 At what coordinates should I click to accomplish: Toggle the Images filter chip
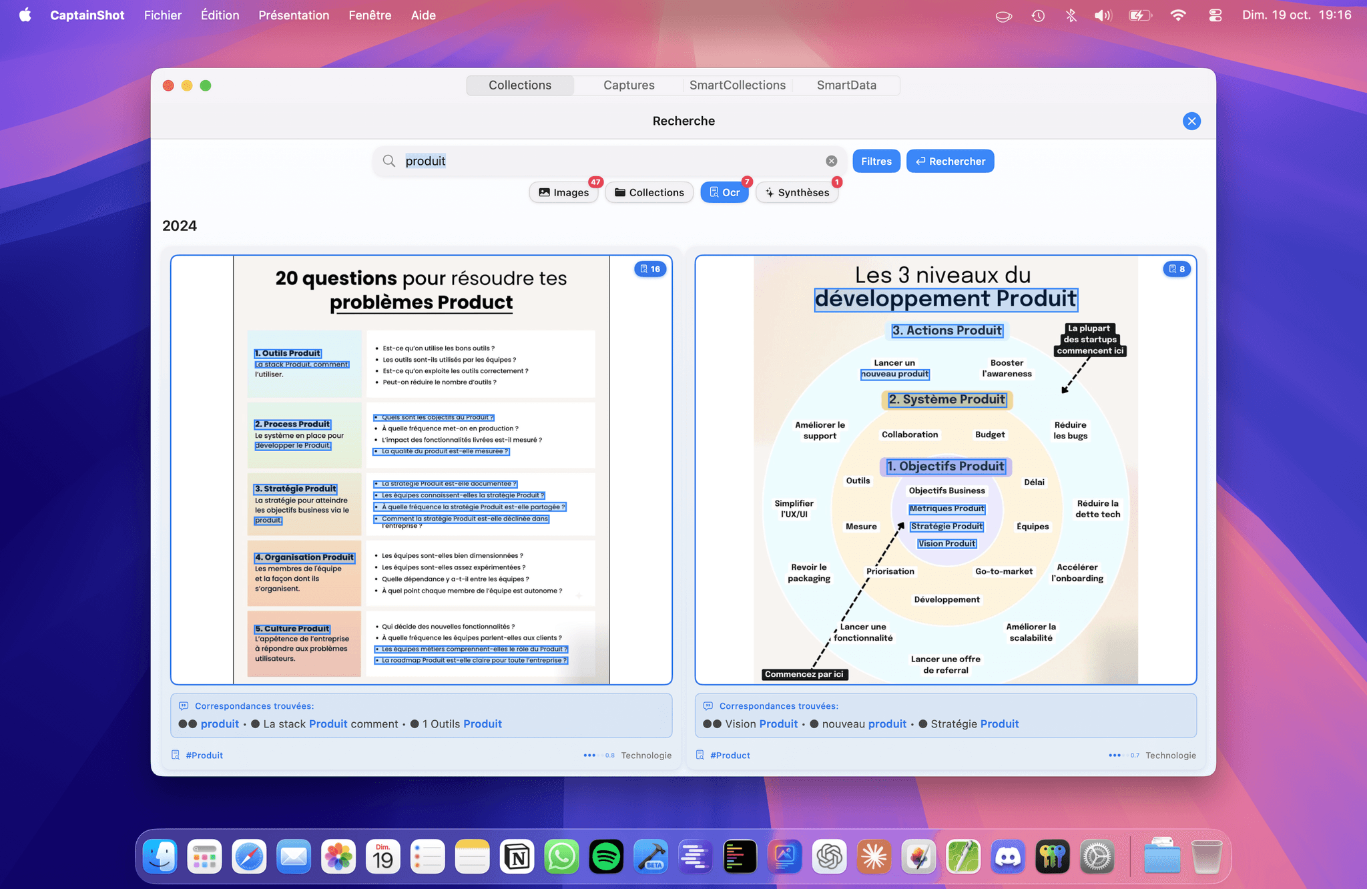(564, 192)
